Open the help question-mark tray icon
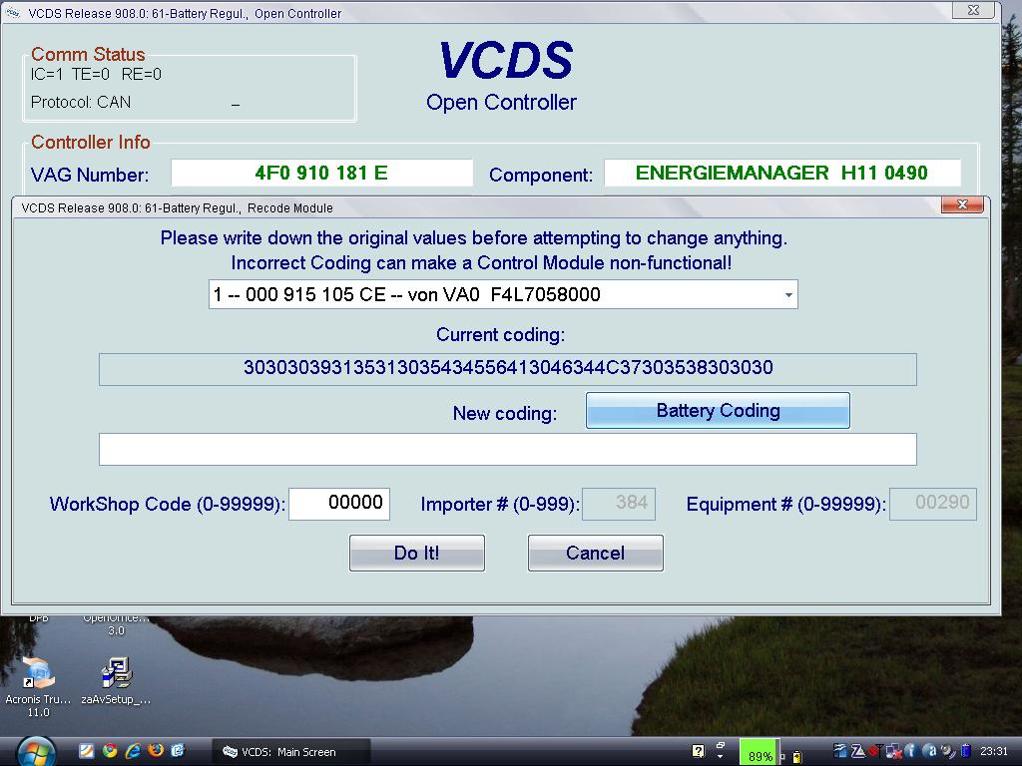Image resolution: width=1022 pixels, height=766 pixels. (x=698, y=751)
